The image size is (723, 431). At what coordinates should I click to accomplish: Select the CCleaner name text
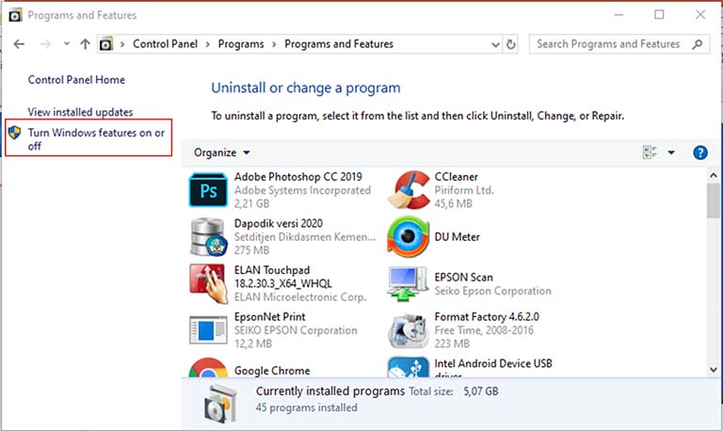pos(457,177)
